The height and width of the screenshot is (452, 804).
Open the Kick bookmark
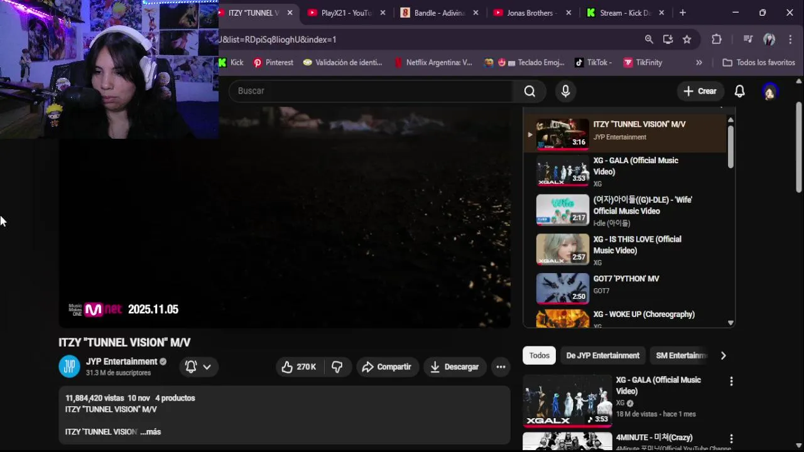click(231, 62)
